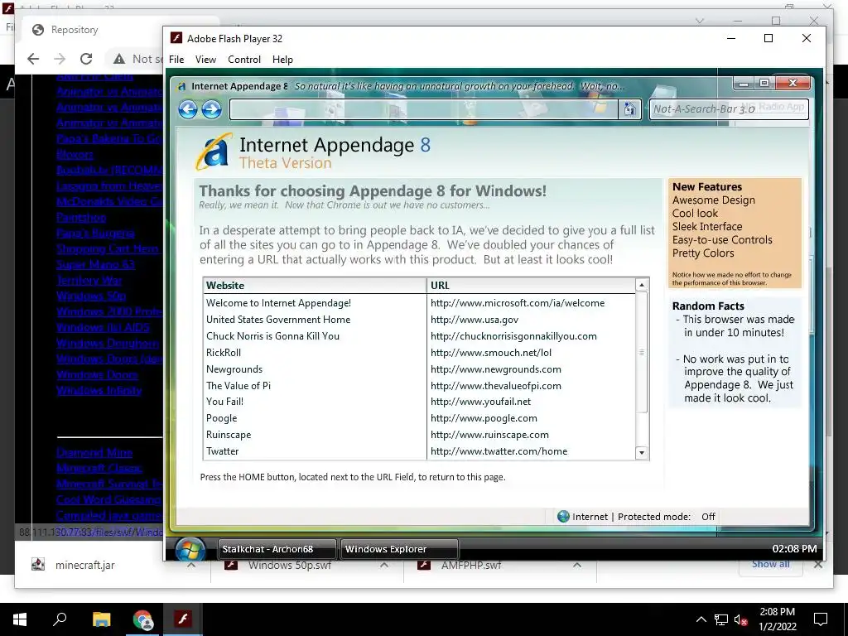Click the minecraft.jar download file icon
Image resolution: width=848 pixels, height=636 pixels.
[x=38, y=565]
